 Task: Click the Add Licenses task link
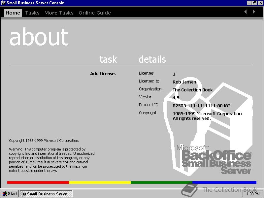click(103, 74)
